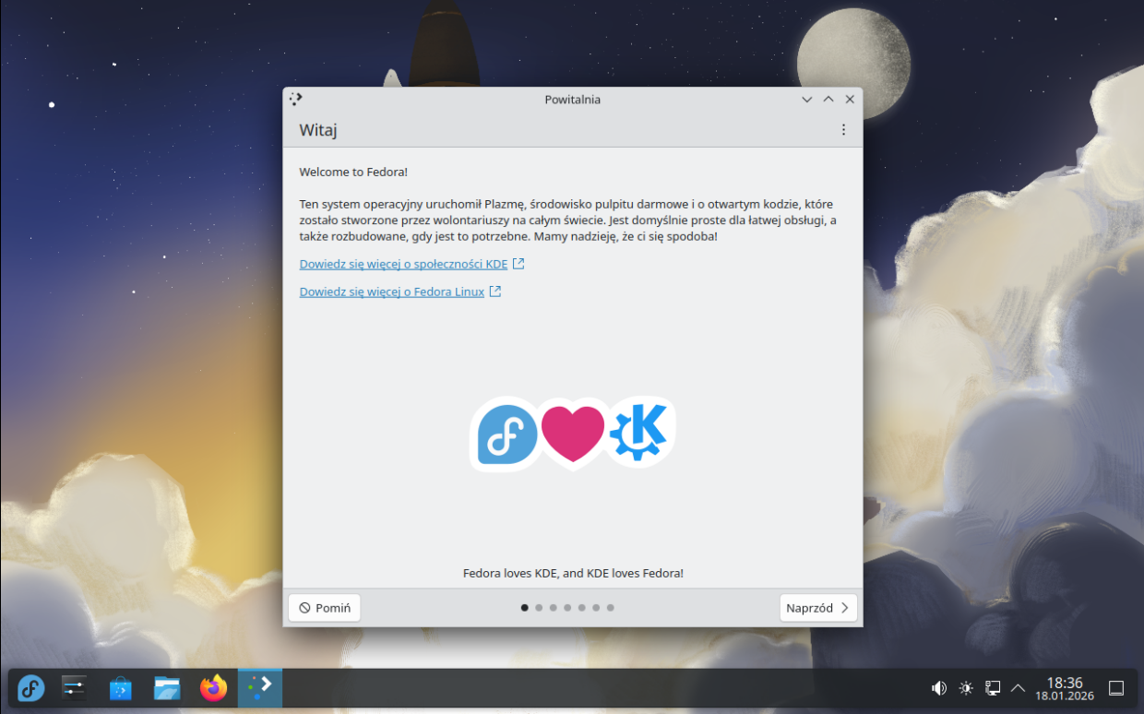Open link Dowiedz się więcej o społeczności KDE
The image size is (1144, 714).
tap(403, 264)
